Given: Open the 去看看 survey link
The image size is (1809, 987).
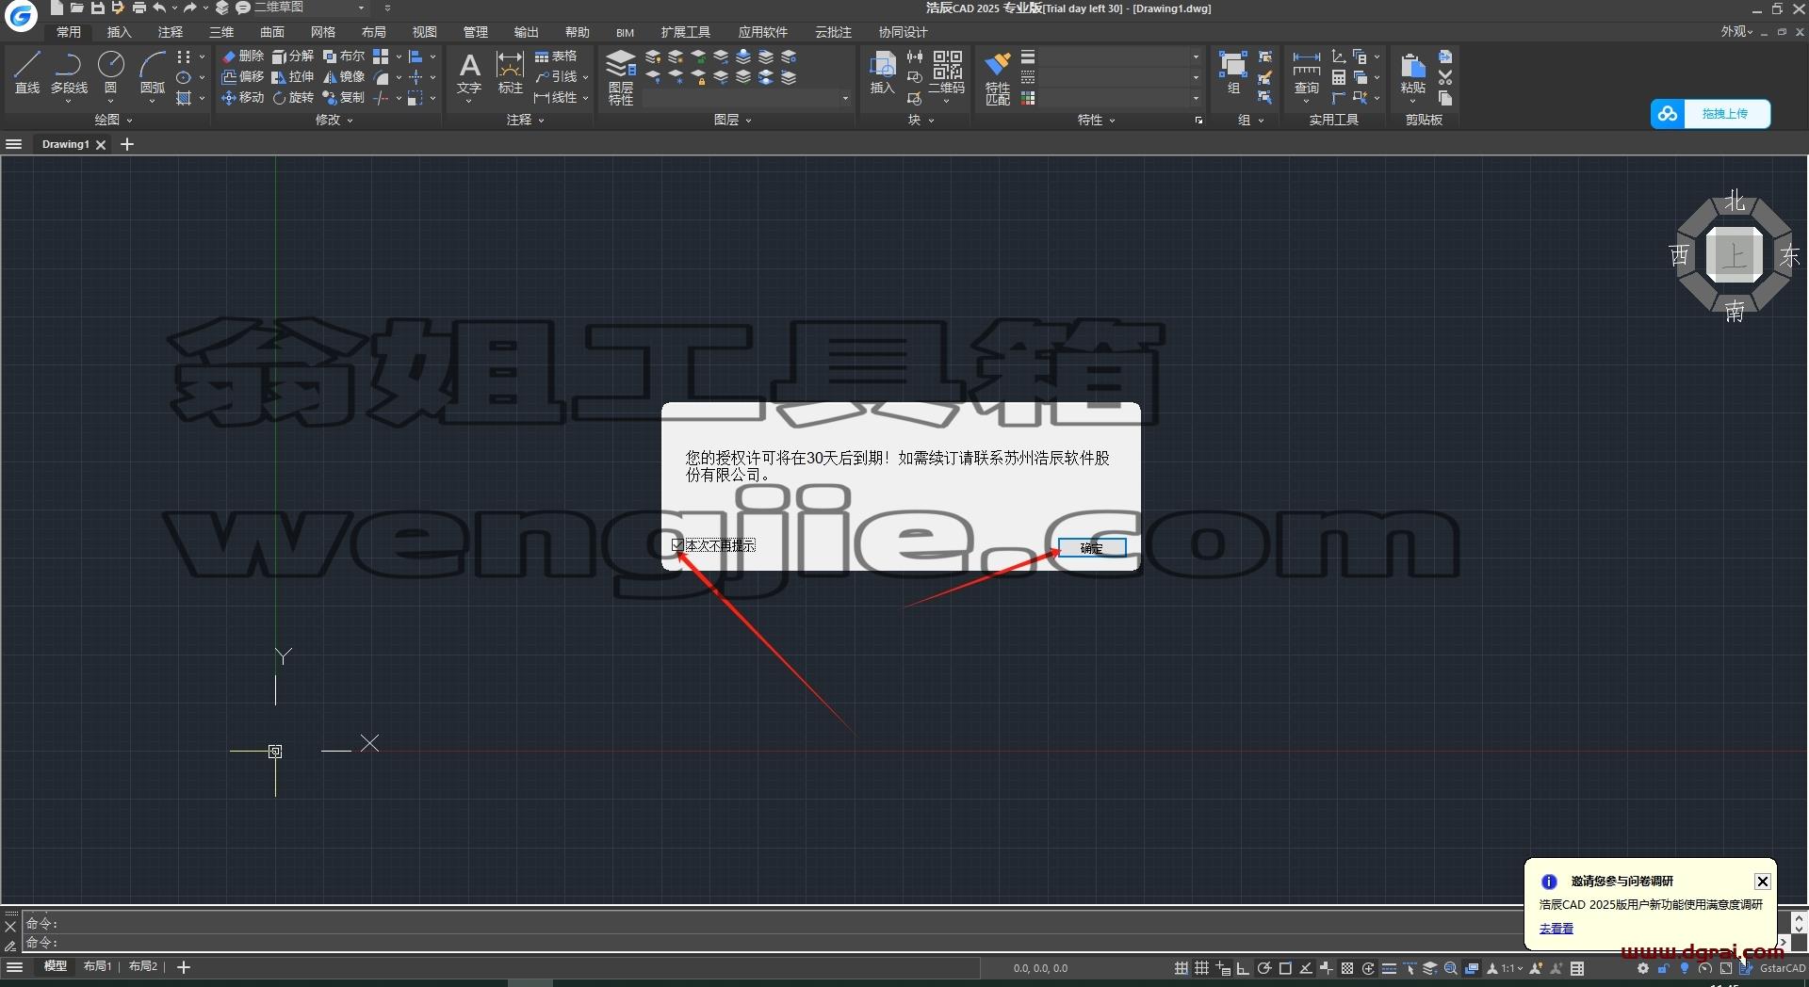Looking at the screenshot, I should click(x=1556, y=929).
